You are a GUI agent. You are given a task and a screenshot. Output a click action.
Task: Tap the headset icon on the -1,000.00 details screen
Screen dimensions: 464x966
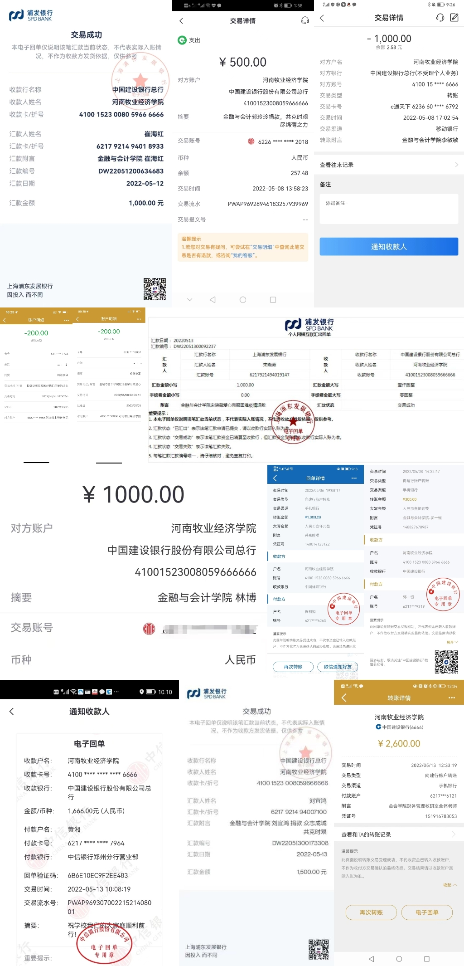pyautogui.click(x=440, y=18)
